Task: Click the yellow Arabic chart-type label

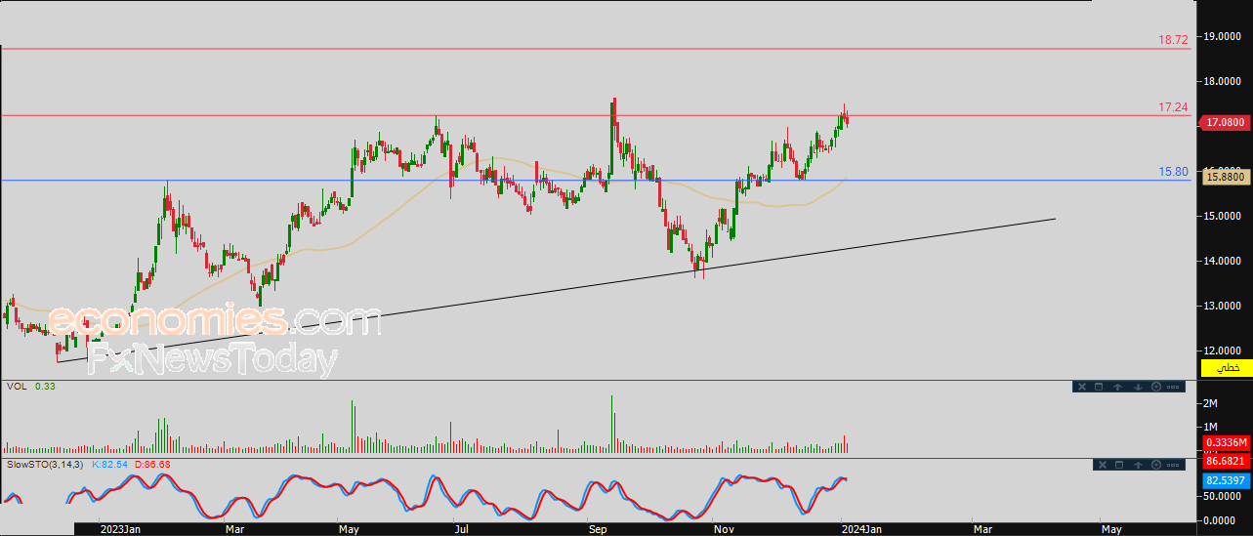Action: (1226, 367)
